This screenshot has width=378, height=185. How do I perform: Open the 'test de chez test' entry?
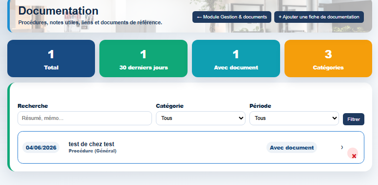tap(191, 148)
